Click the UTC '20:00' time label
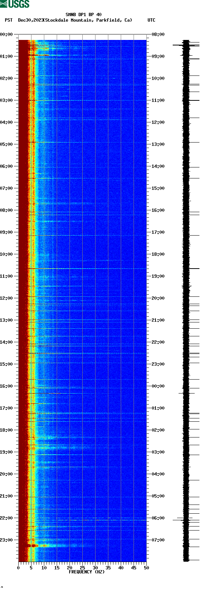Screen dimensions: 202x591 (158, 298)
